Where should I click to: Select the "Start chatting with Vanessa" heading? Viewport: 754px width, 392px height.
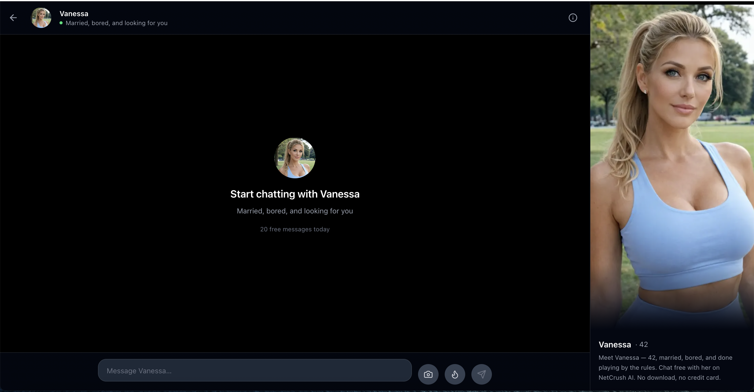point(295,194)
